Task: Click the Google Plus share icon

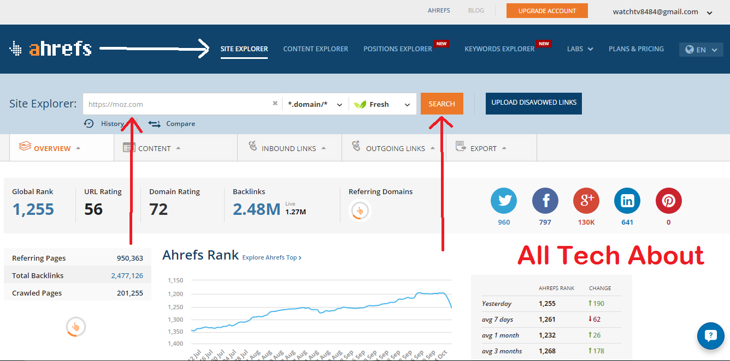Action: tap(586, 201)
